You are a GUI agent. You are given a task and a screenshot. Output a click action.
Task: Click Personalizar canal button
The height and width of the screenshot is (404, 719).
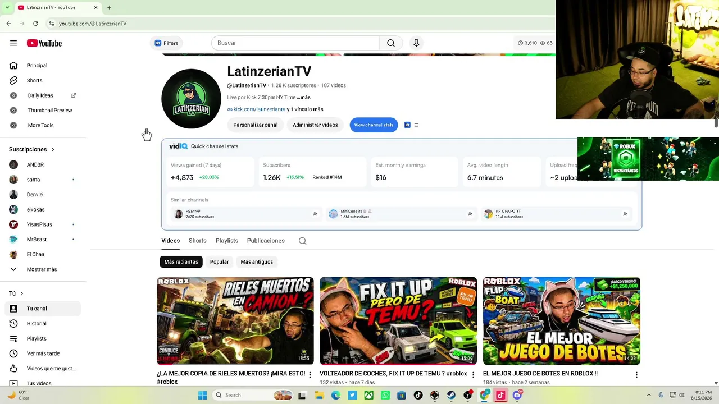pos(256,125)
